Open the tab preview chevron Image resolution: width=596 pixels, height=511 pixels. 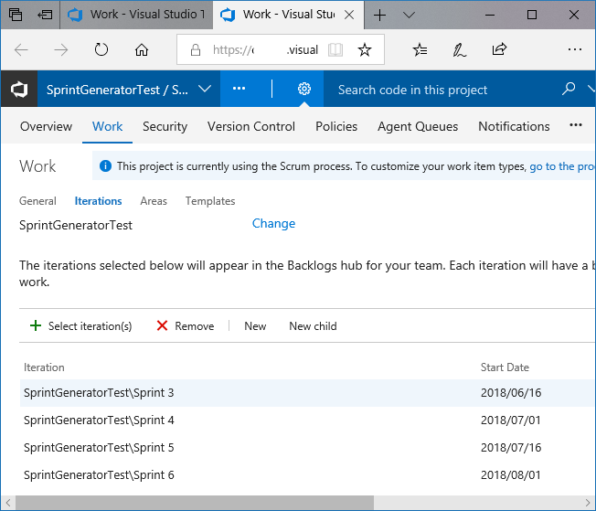pos(409,15)
